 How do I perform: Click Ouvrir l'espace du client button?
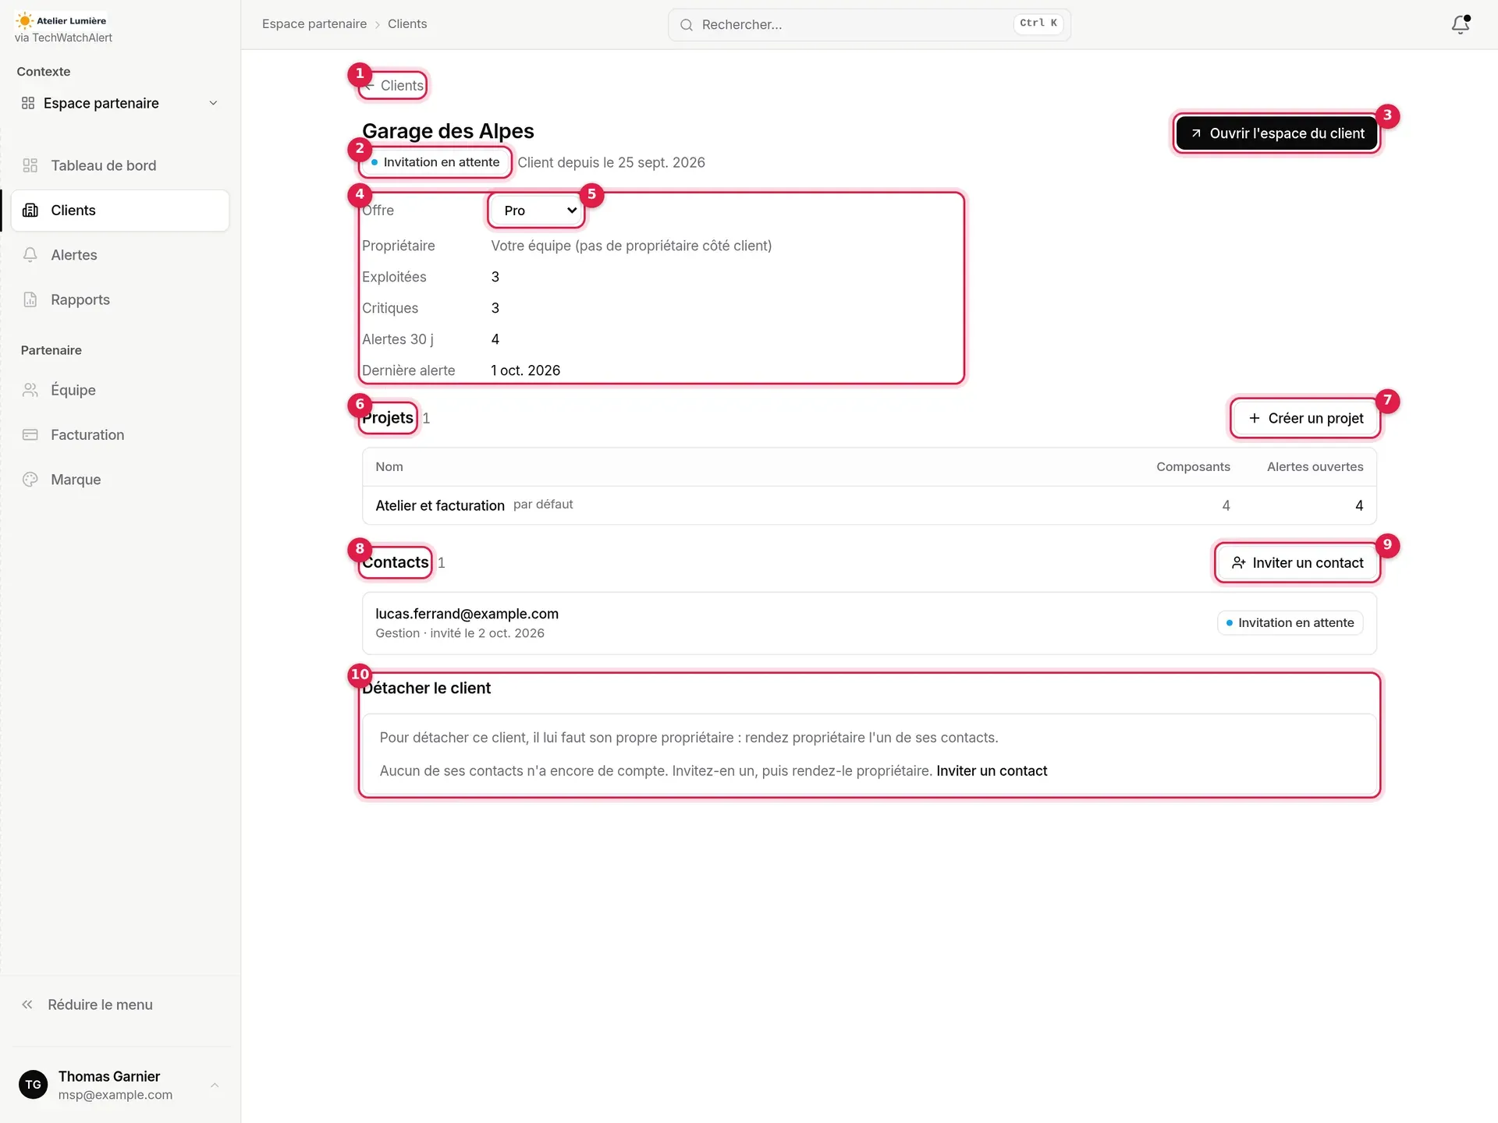point(1277,133)
